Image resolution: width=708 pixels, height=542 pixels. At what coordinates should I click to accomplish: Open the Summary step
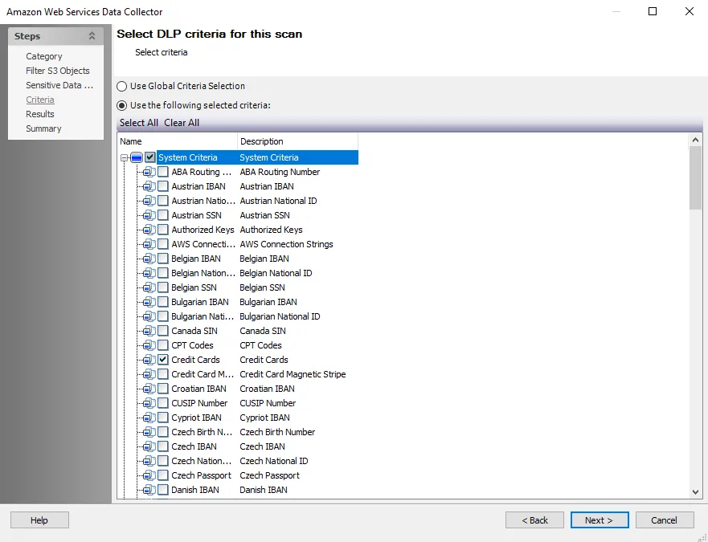[x=43, y=128]
